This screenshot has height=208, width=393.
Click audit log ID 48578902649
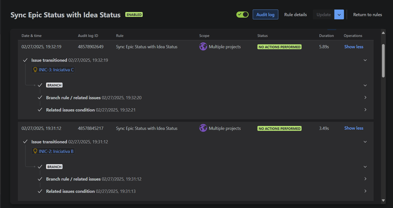pyautogui.click(x=90, y=47)
